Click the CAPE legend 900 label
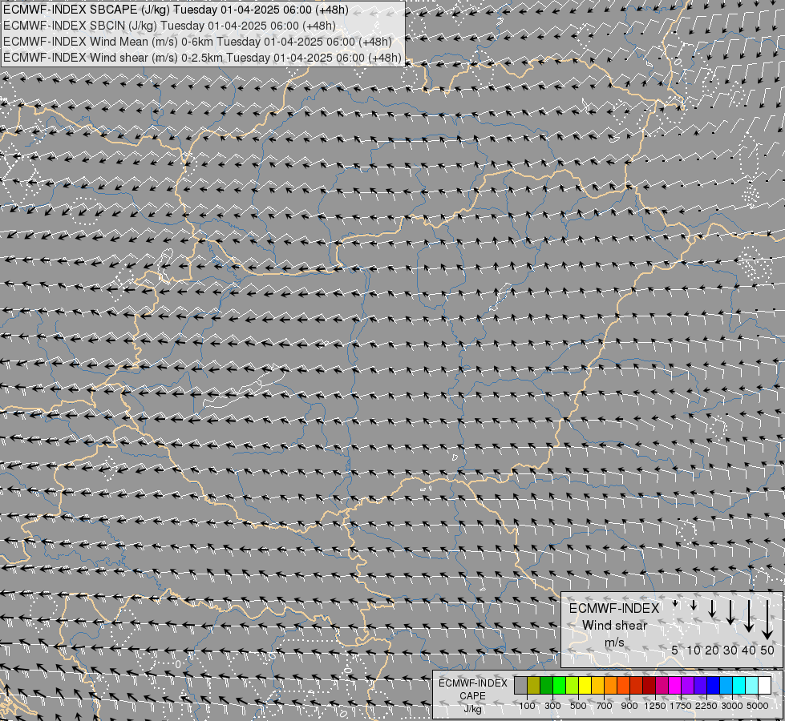The height and width of the screenshot is (721, 785). 629,706
